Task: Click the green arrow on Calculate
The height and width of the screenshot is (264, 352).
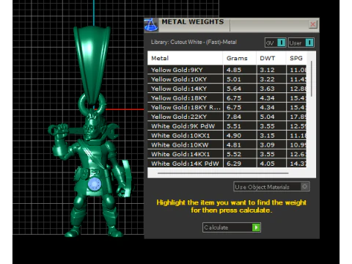Action: pyautogui.click(x=256, y=227)
